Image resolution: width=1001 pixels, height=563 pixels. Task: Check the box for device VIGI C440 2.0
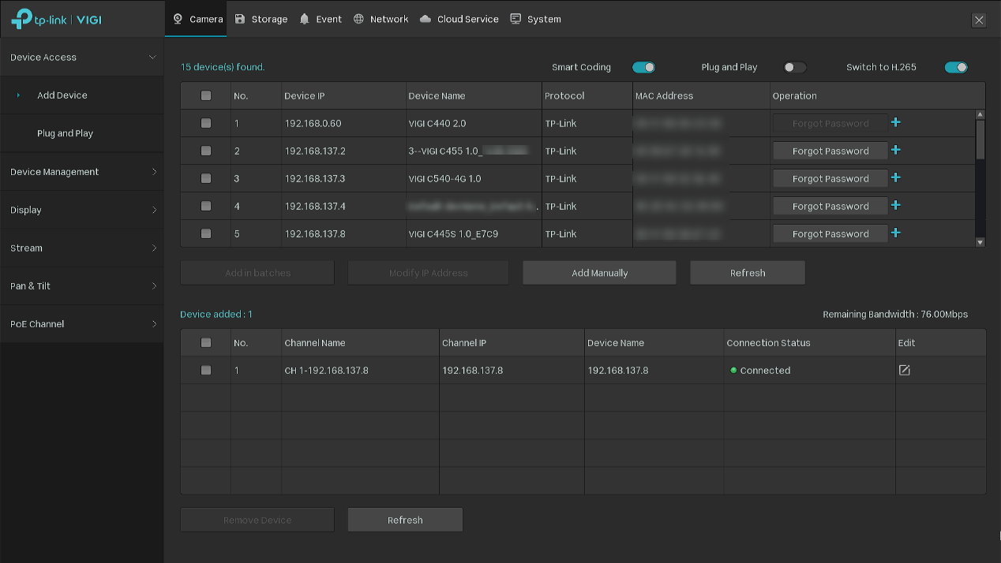pyautogui.click(x=206, y=123)
